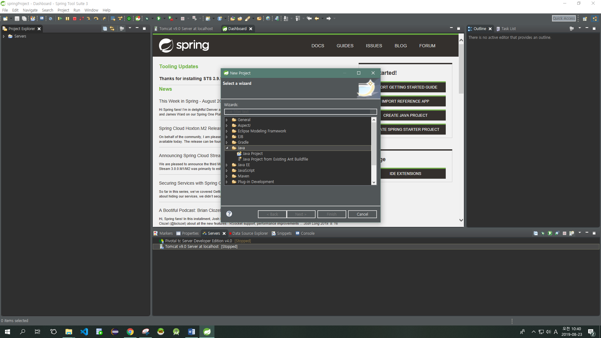Screen dimensions: 601x338
Task: Toggle Skip All Breakpoints in the toolbar
Action: [x=50, y=19]
